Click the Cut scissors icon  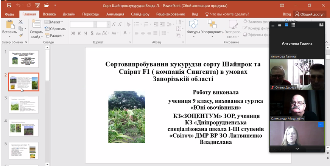click(x=20, y=22)
